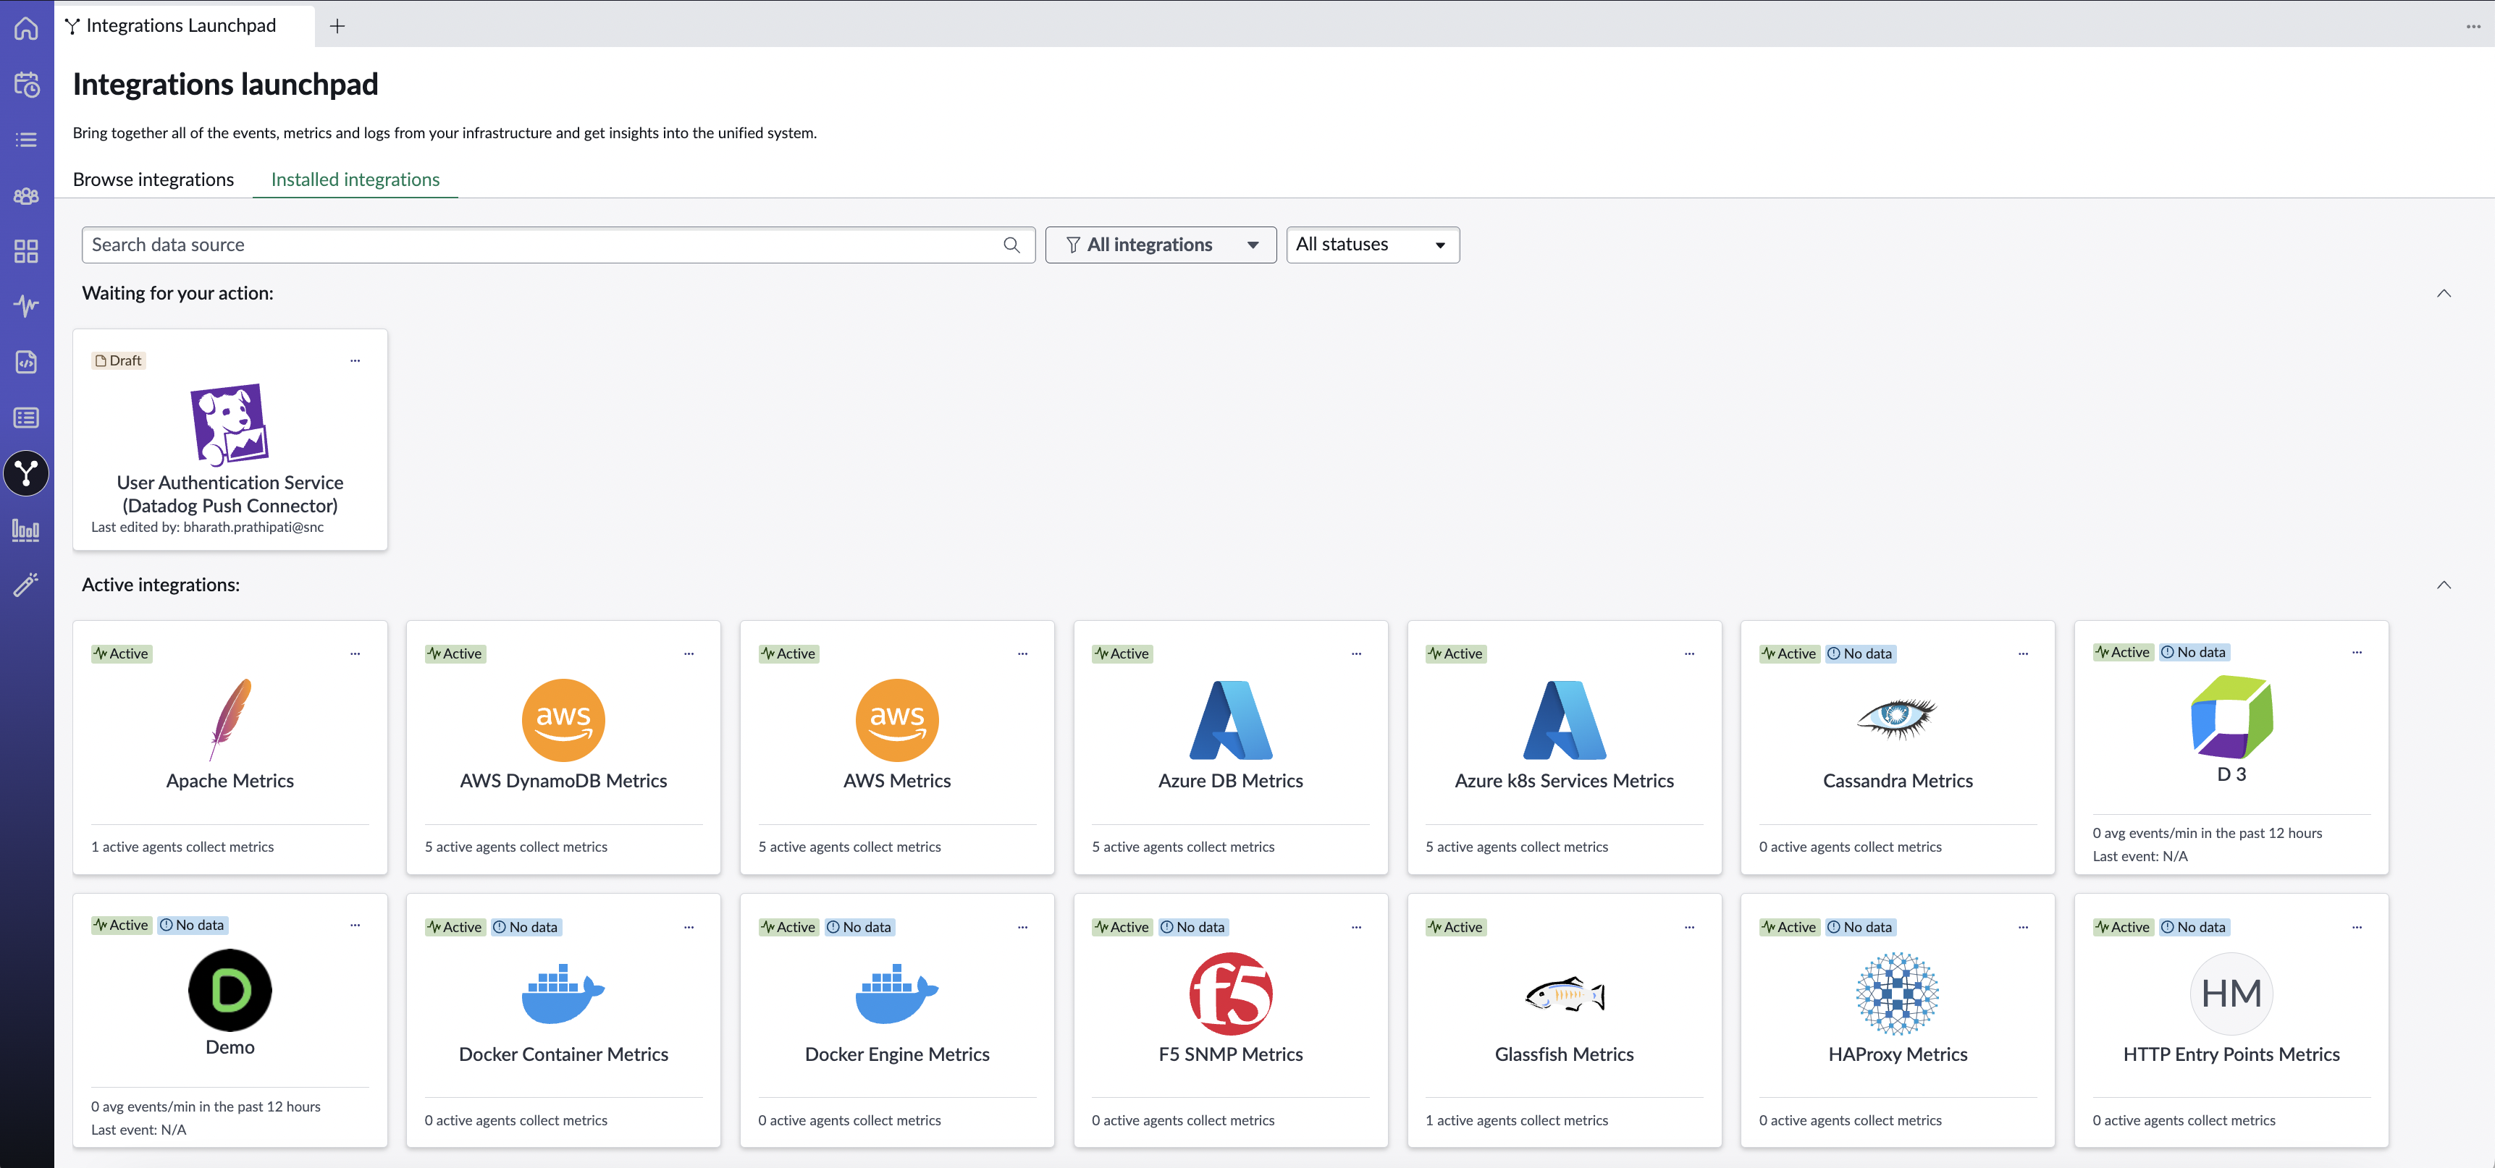The height and width of the screenshot is (1168, 2495).
Task: Open the four-squares dashboard icon in the sidebar
Action: [x=26, y=252]
